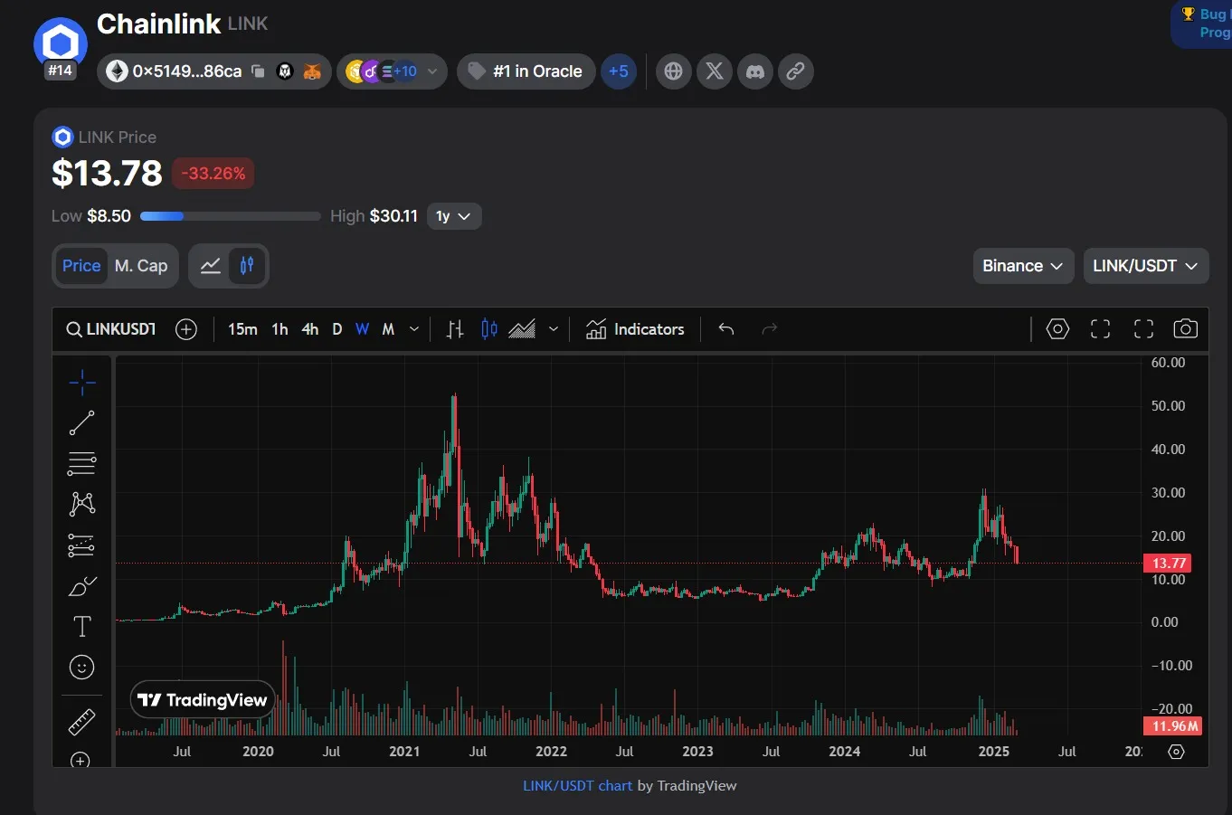Toggle to M. Cap view
Viewport: 1232px width, 815px height.
pos(141,266)
